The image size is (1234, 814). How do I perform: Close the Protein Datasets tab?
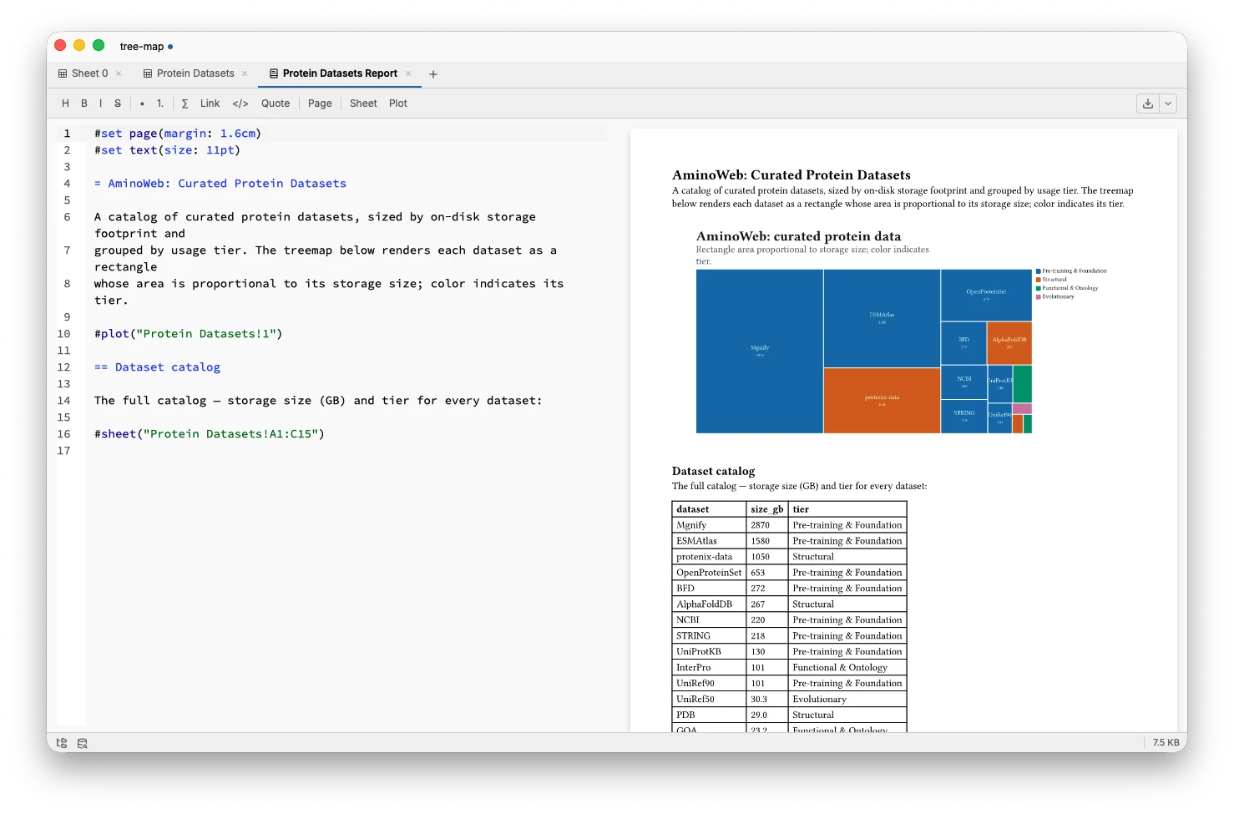pos(245,73)
